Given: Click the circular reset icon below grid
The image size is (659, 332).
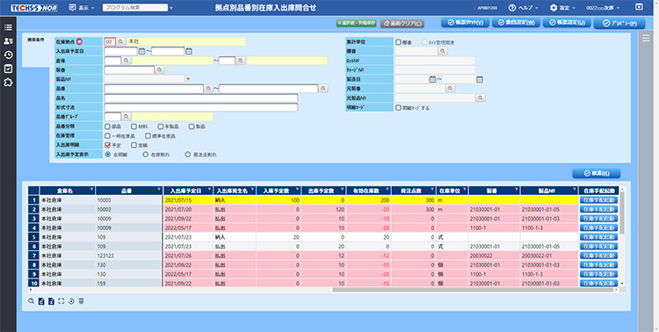Looking at the screenshot, I should pyautogui.click(x=71, y=301).
